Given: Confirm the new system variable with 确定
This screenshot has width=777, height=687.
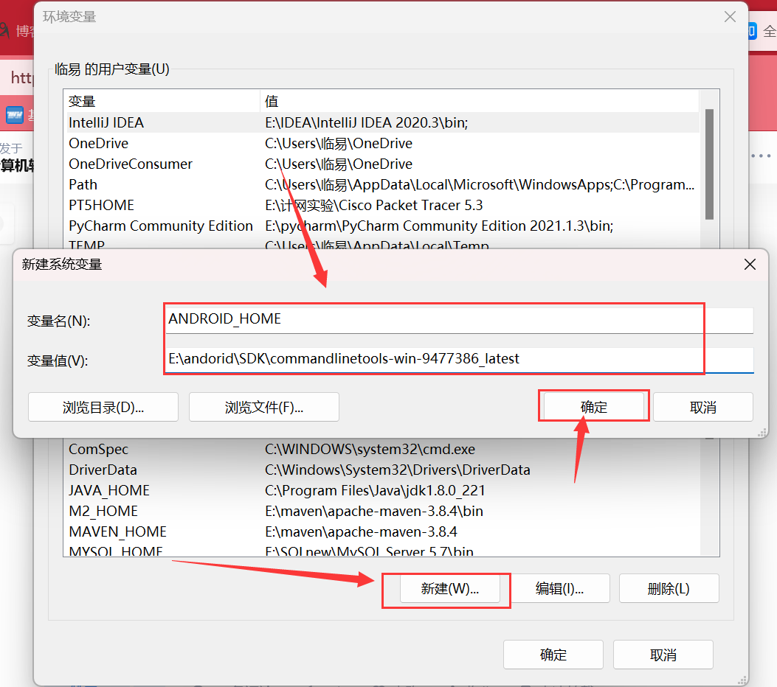Looking at the screenshot, I should point(594,407).
